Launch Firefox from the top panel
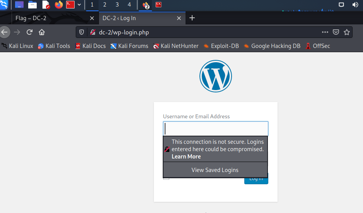Viewport: 363px width, 213px height. click(x=59, y=5)
